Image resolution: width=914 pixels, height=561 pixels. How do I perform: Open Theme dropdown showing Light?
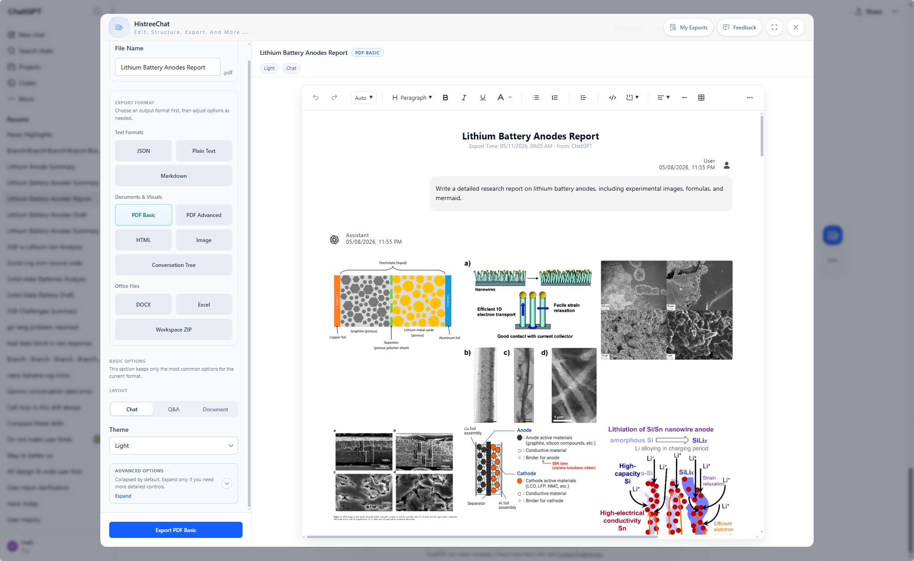pyautogui.click(x=173, y=446)
